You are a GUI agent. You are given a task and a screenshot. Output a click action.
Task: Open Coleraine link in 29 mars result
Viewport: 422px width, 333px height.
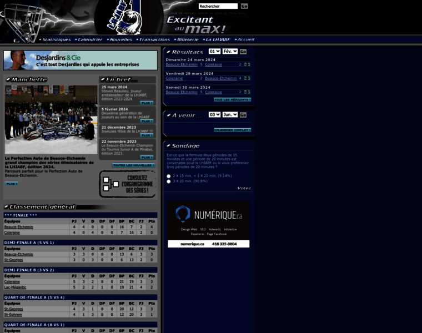[174, 78]
